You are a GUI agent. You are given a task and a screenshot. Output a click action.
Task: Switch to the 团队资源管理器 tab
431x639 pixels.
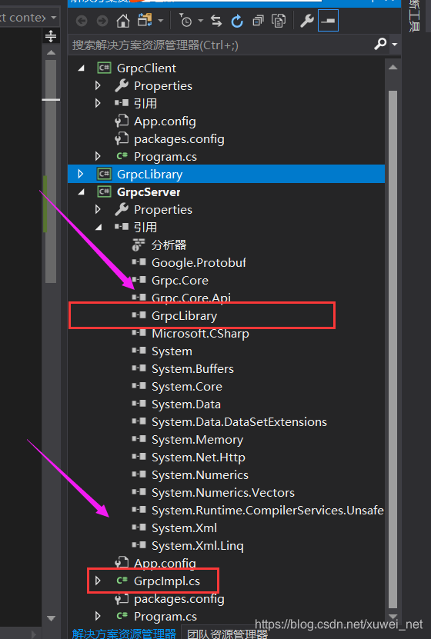pos(228,634)
